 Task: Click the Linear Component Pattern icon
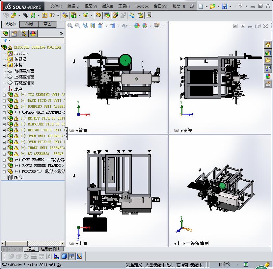click(x=33, y=15)
